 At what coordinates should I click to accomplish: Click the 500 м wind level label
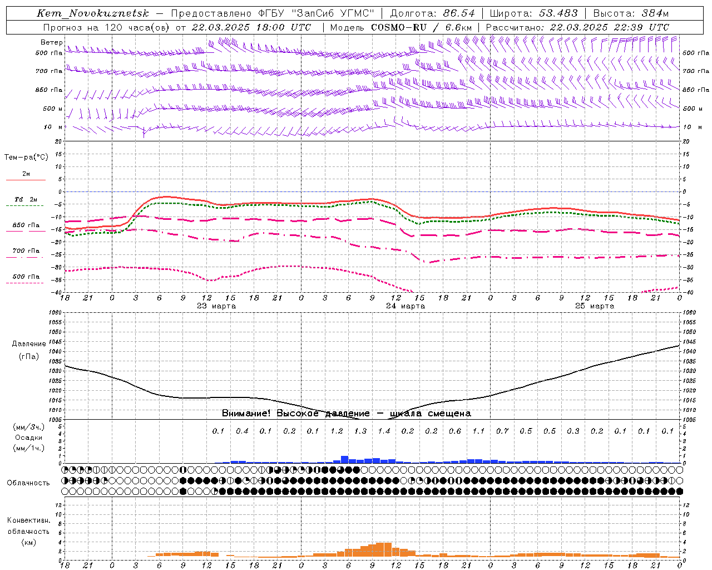click(53, 109)
